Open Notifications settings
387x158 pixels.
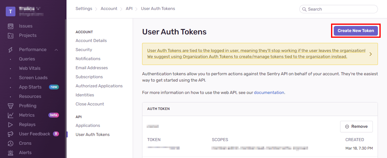(88, 59)
